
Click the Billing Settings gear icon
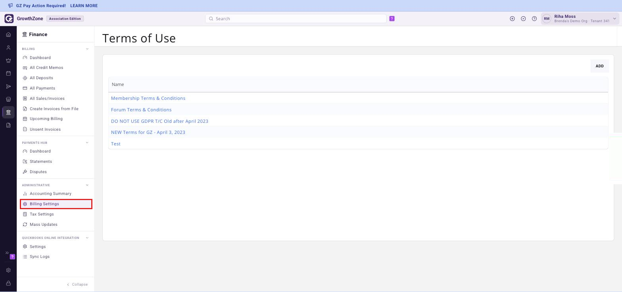(x=25, y=204)
